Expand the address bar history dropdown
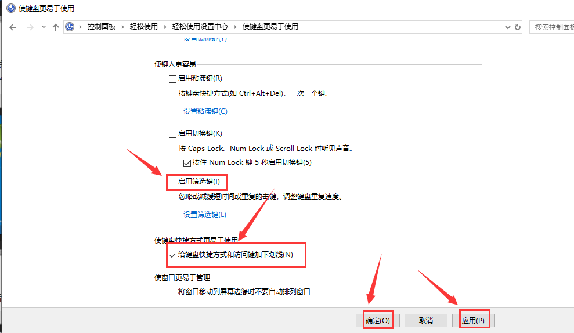The image size is (574, 333). point(507,27)
